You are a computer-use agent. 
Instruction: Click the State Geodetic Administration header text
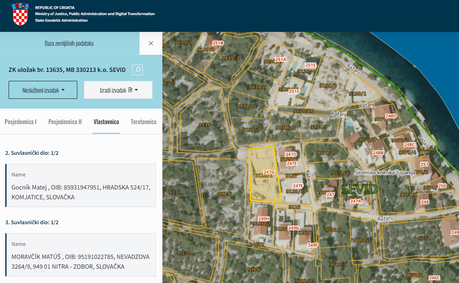61,20
